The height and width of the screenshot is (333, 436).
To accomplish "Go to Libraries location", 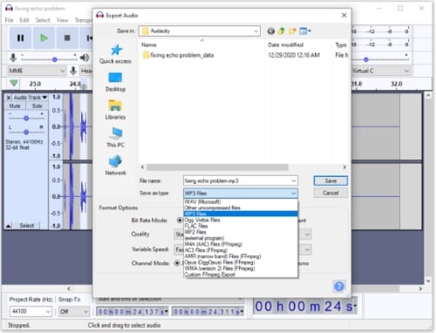I will tap(115, 110).
